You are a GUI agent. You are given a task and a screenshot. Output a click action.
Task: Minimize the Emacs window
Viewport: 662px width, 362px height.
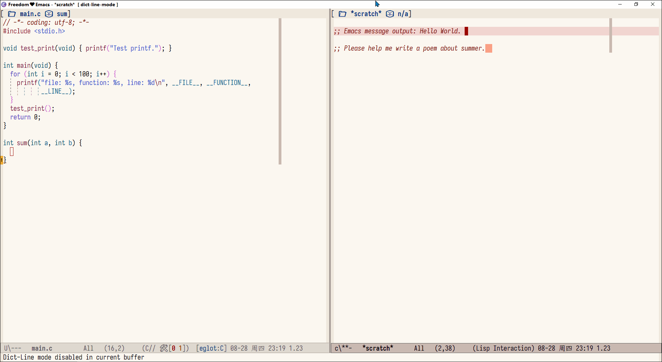pos(620,4)
